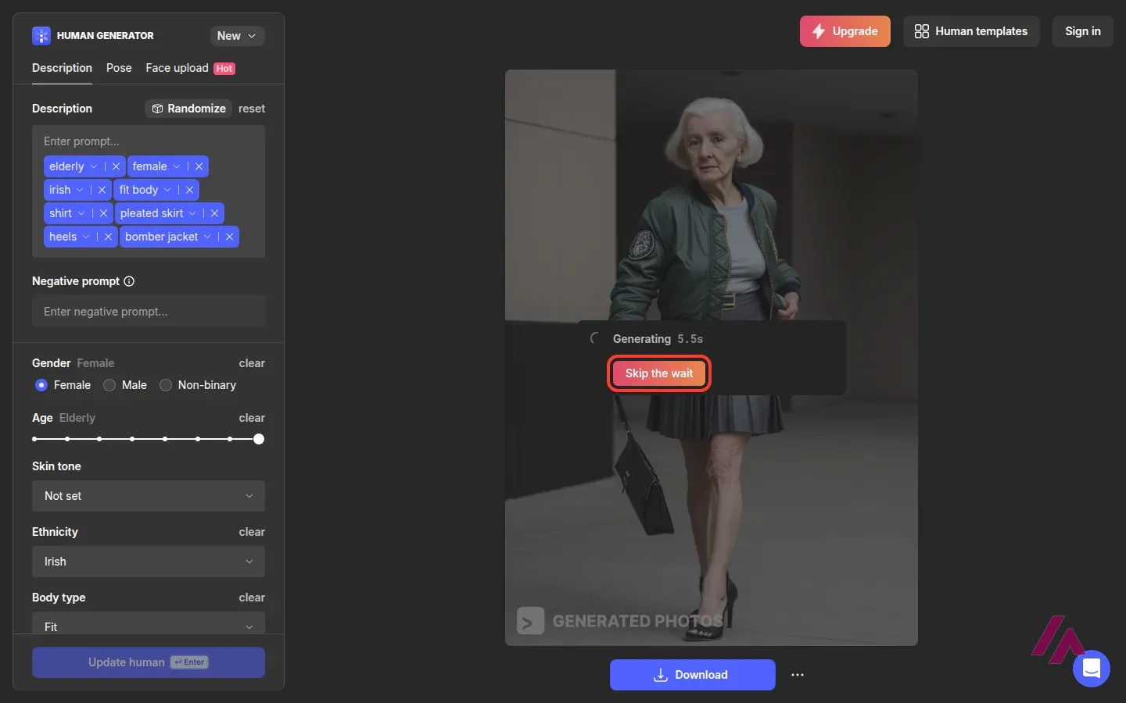
Task: Click the Update human button
Action: [149, 662]
